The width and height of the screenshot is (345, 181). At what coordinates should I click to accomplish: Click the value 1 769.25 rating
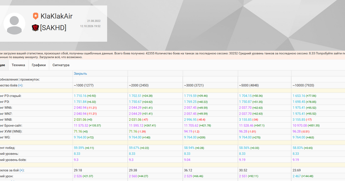190,102
